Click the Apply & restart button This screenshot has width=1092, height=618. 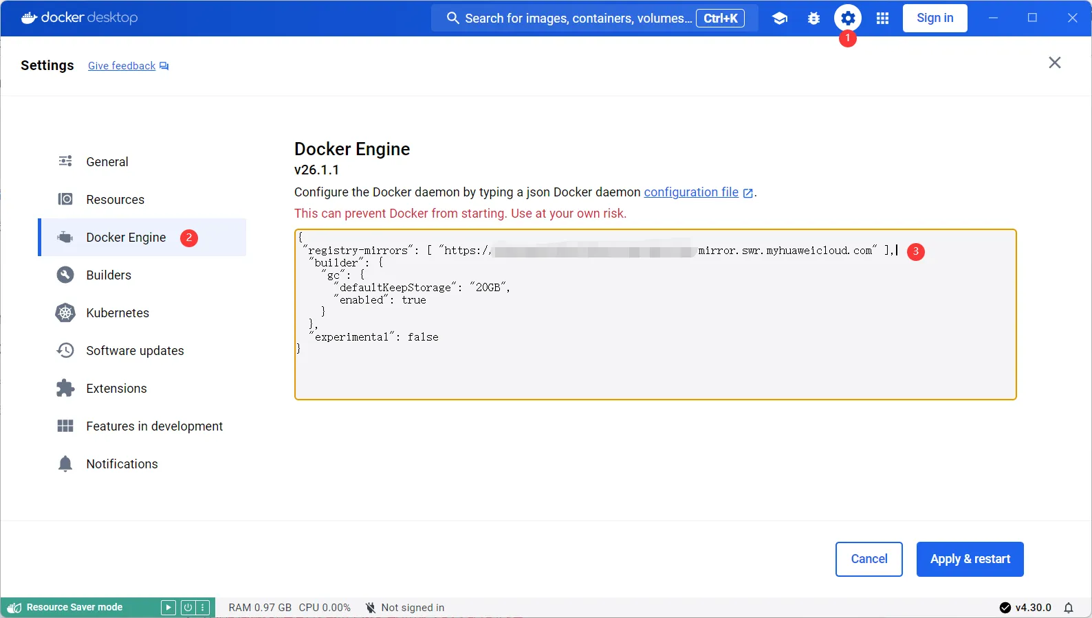tap(970, 559)
